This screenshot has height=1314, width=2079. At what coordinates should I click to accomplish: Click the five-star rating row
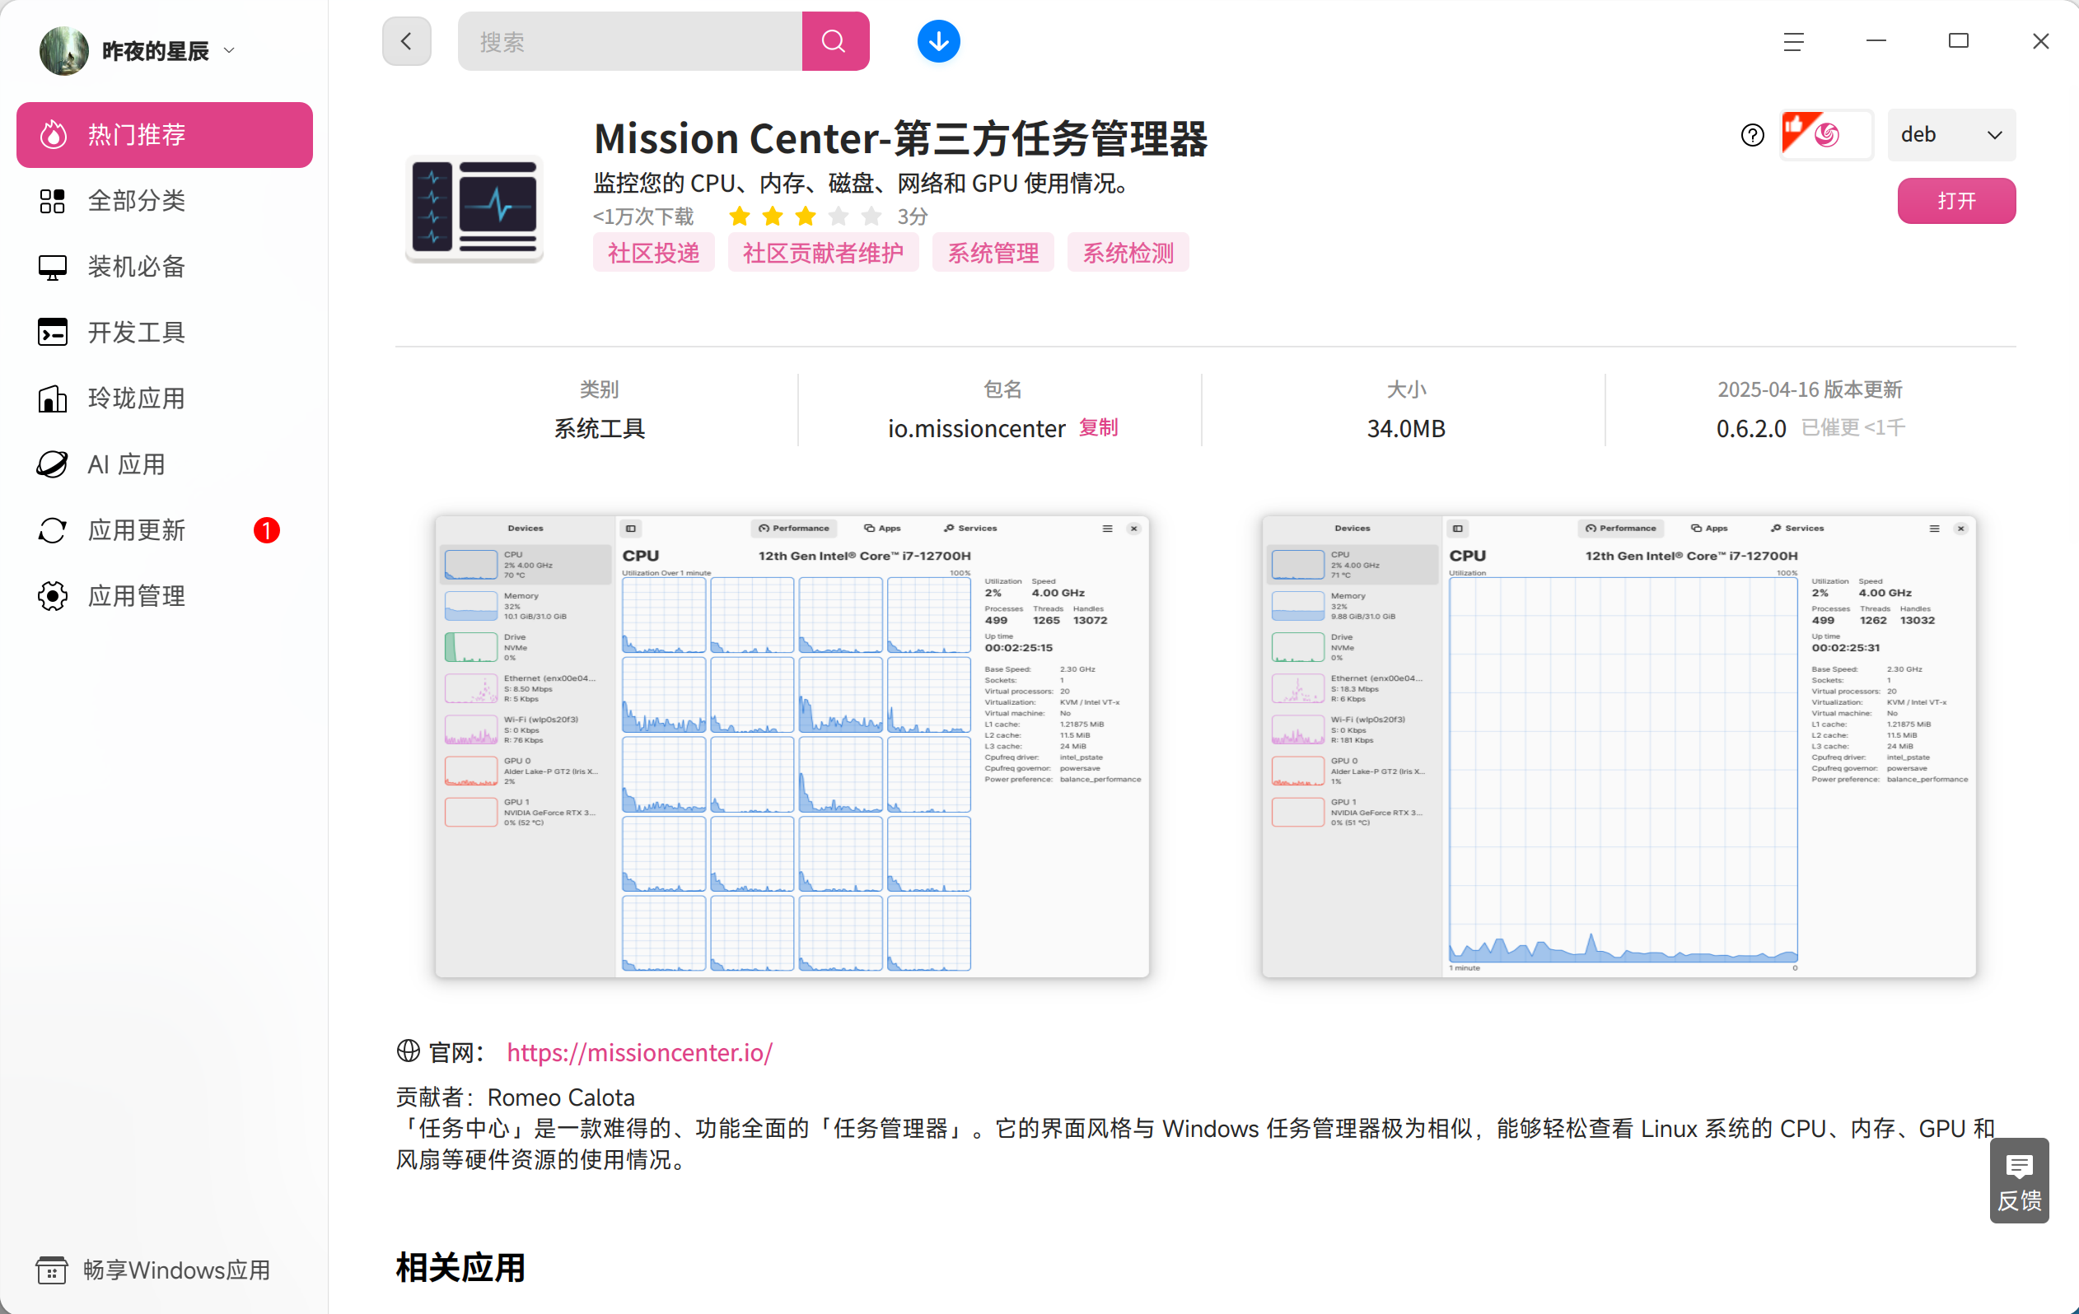pos(805,216)
